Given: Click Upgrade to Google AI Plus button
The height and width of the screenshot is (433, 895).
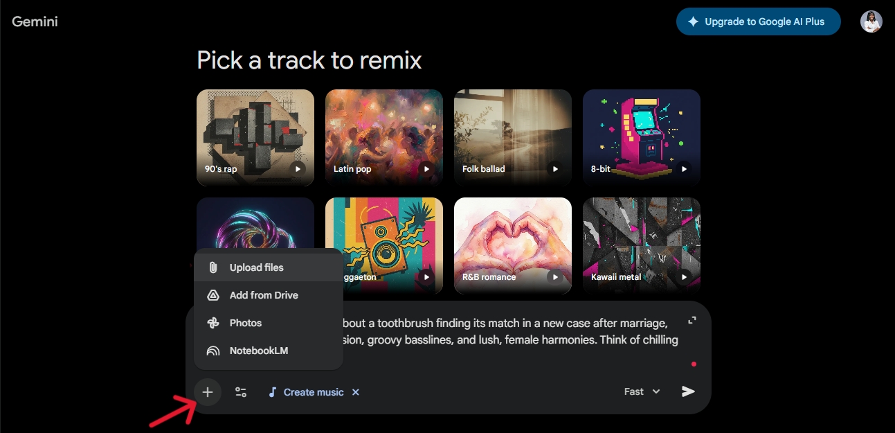Looking at the screenshot, I should pos(758,21).
